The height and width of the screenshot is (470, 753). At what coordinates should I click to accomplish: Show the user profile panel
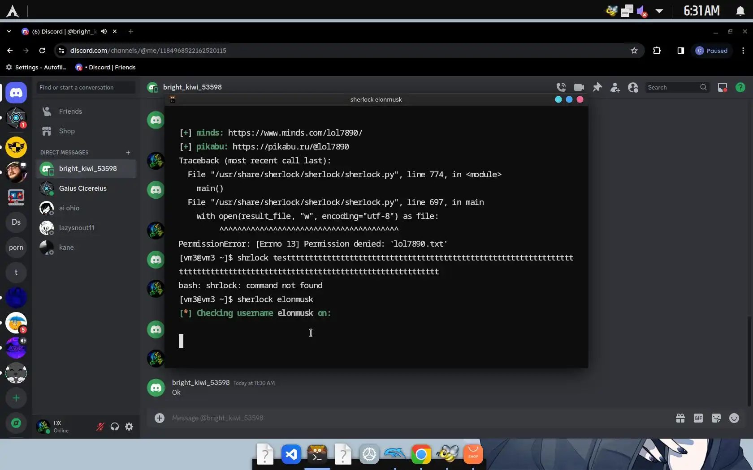[x=633, y=87]
